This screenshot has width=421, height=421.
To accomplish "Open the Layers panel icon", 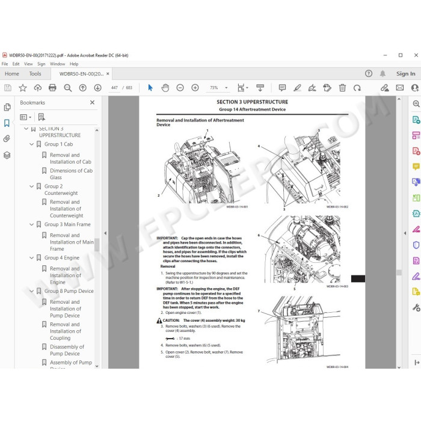I will 7,155.
